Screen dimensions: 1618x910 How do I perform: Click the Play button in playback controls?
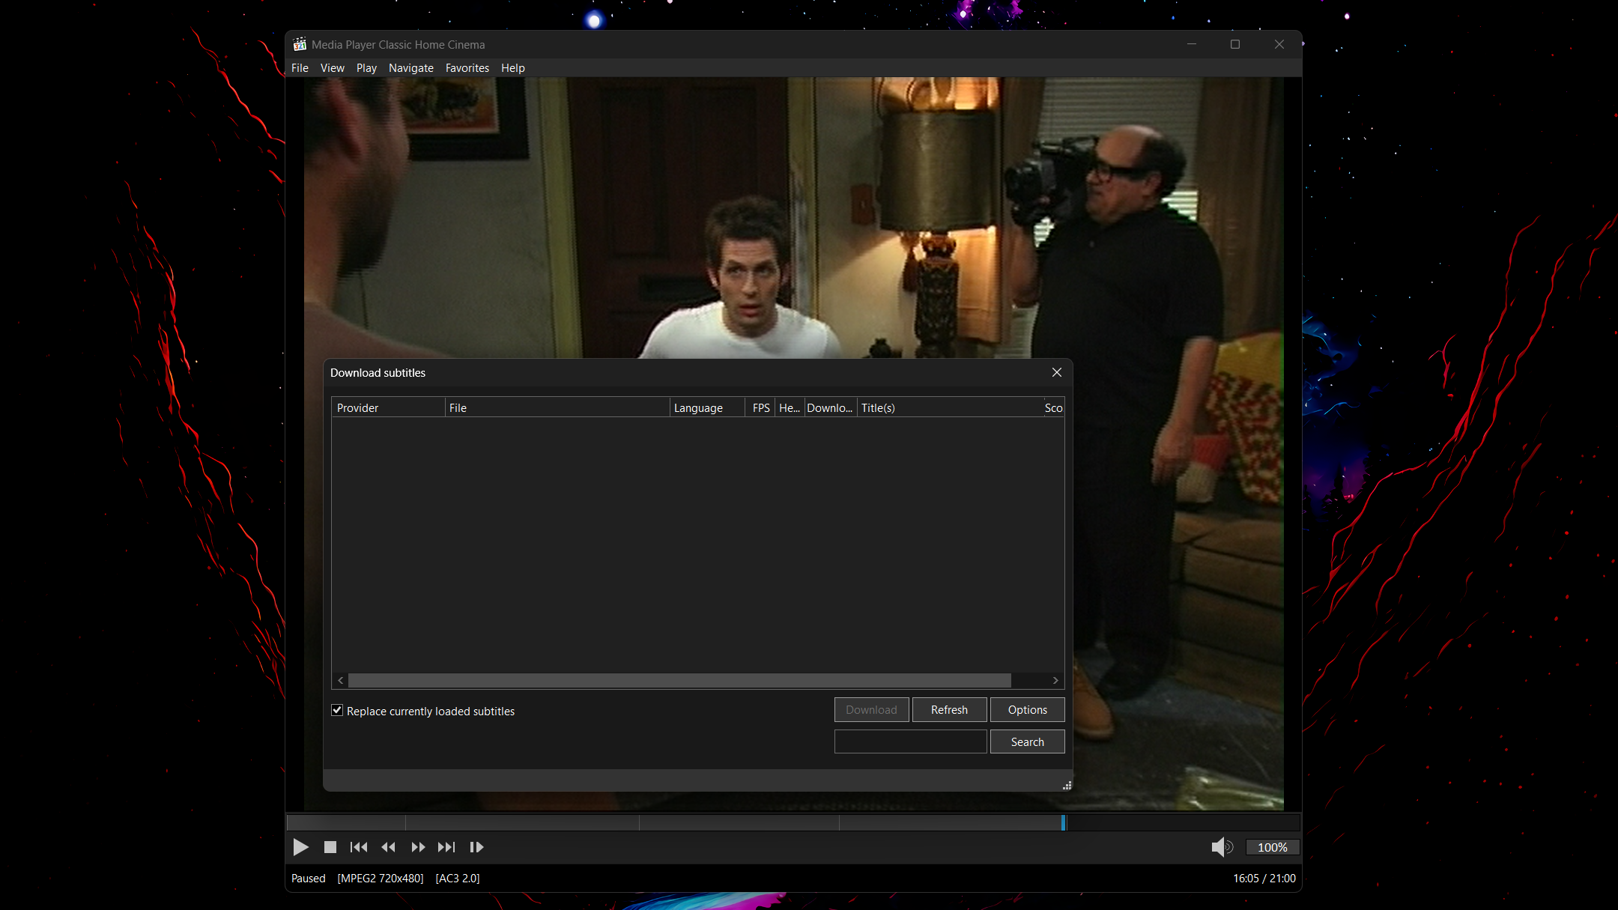click(x=300, y=847)
